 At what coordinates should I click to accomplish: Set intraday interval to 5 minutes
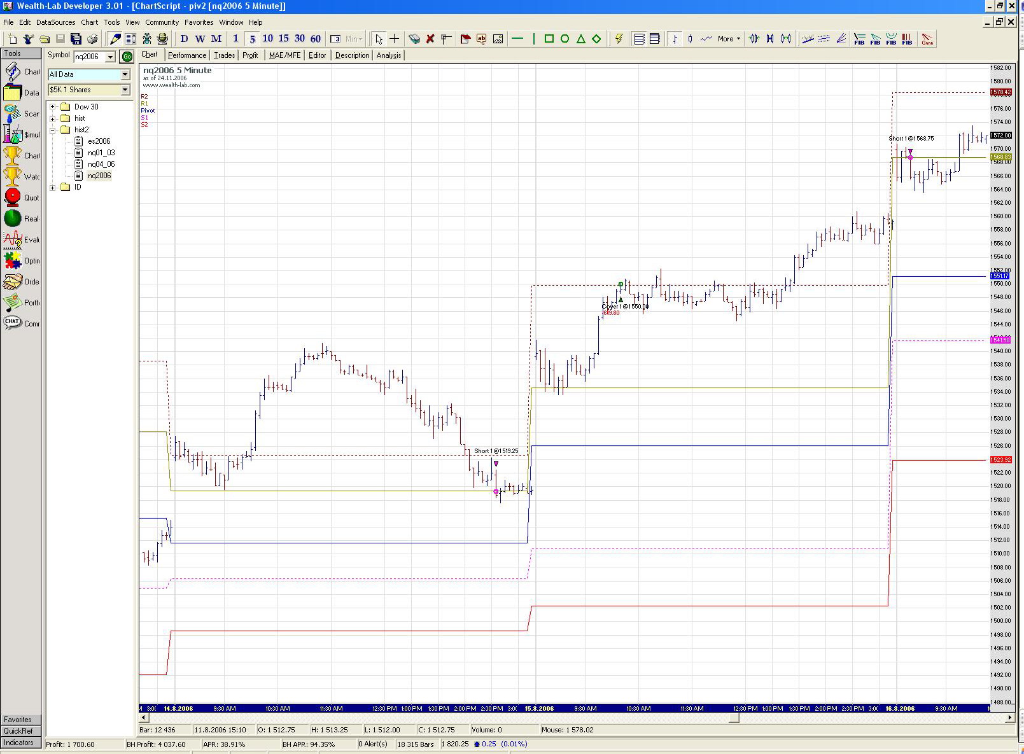pos(252,39)
